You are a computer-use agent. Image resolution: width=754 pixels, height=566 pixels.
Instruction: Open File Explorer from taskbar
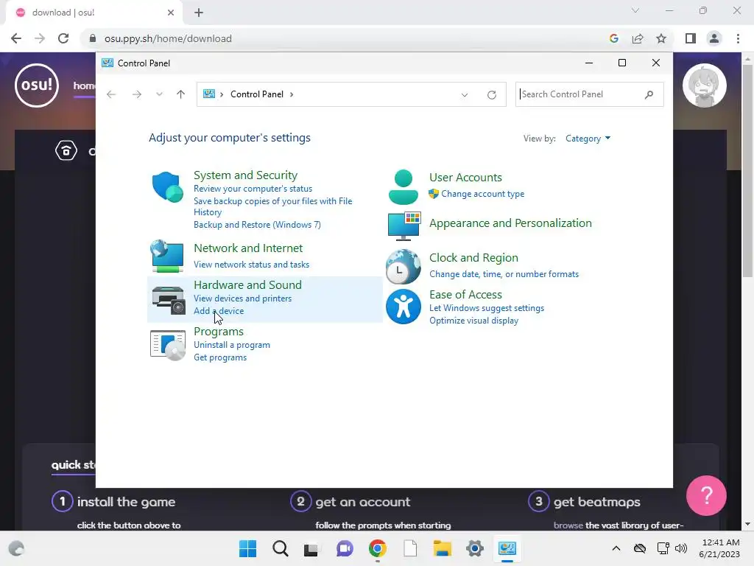click(443, 548)
